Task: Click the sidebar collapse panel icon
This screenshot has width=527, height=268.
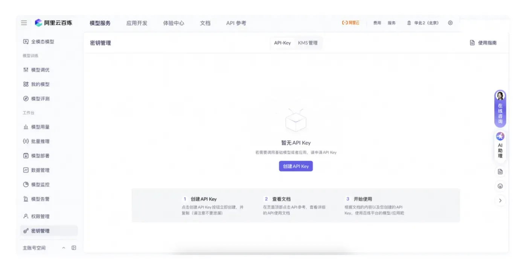Action: (x=74, y=248)
